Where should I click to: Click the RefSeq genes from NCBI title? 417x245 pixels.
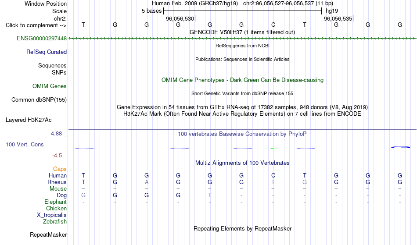[242, 46]
